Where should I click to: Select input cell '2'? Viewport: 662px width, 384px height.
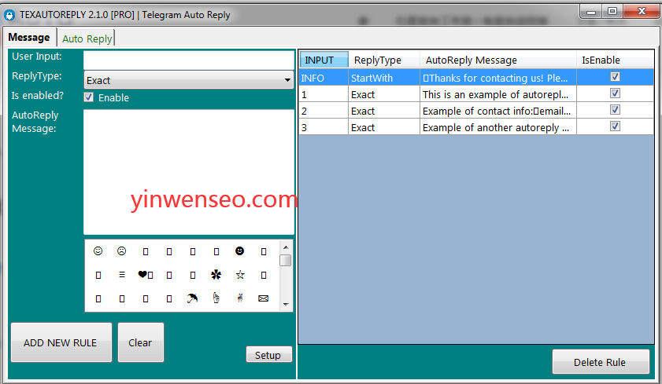pyautogui.click(x=324, y=111)
